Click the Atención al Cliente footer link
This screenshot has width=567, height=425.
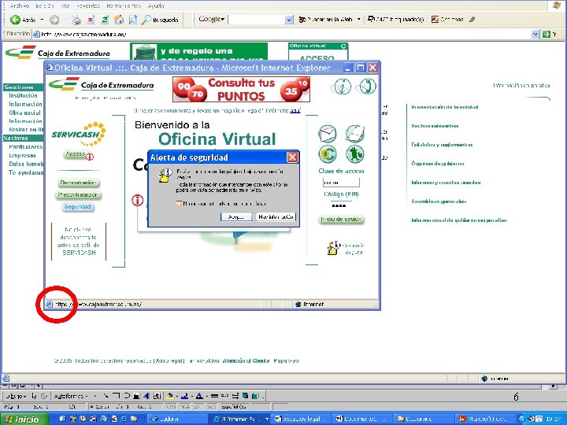tap(246, 360)
